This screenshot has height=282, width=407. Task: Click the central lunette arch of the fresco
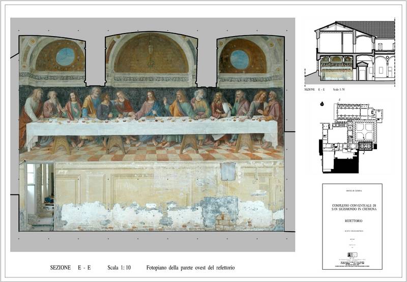[x=151, y=53]
